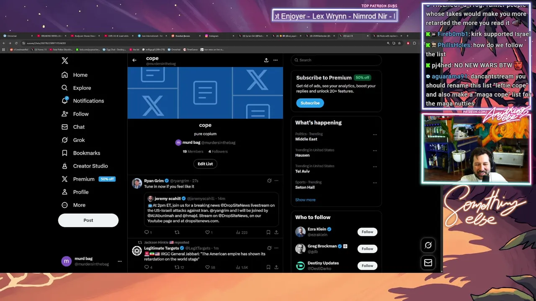Open murd bag list owner profile
536x301 pixels.
coord(205,143)
